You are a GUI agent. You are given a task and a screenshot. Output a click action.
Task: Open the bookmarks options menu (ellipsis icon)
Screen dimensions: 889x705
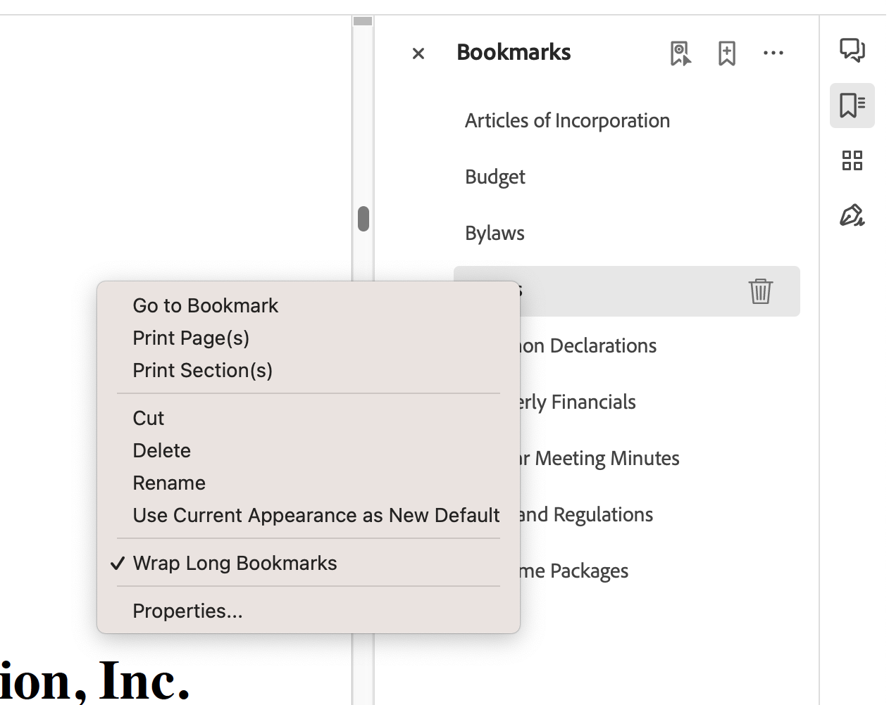point(773,52)
